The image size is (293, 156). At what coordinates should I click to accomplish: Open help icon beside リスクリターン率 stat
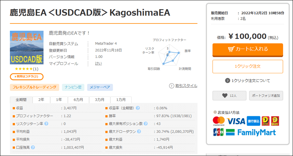46,124
